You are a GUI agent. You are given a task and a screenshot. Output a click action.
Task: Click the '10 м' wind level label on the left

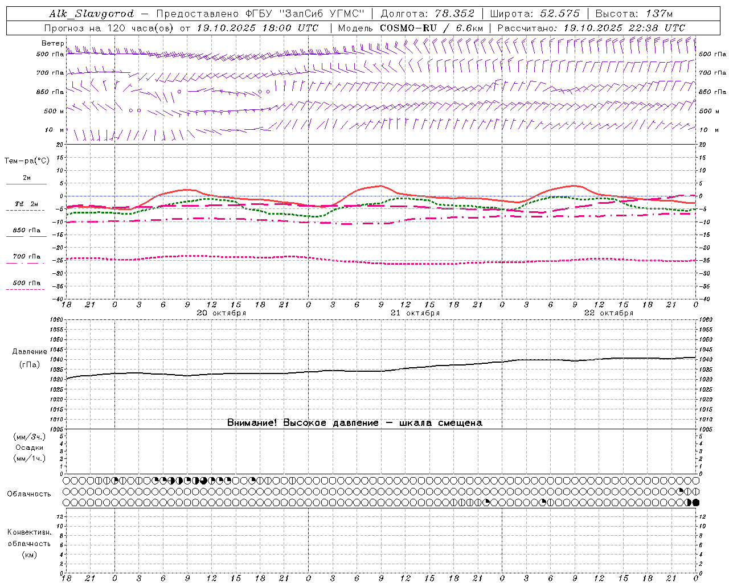(54, 130)
